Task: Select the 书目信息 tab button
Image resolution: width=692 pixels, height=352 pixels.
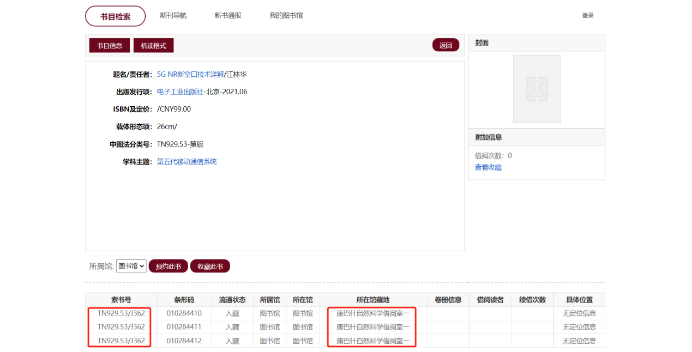Action: (x=110, y=46)
